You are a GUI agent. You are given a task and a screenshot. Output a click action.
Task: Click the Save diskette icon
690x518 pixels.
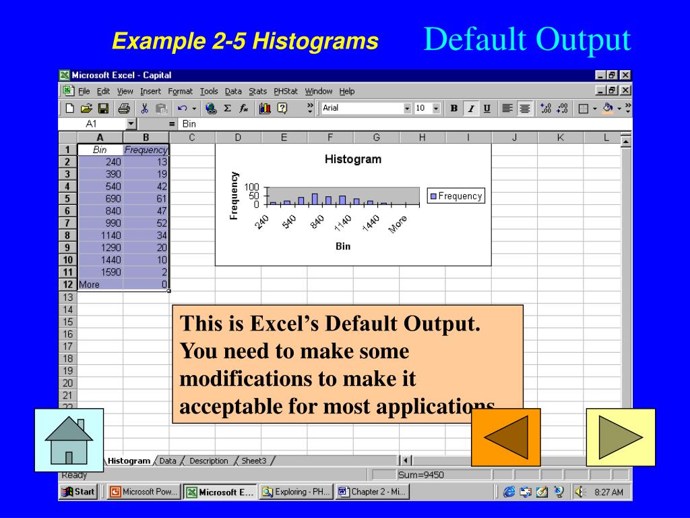pos(103,108)
